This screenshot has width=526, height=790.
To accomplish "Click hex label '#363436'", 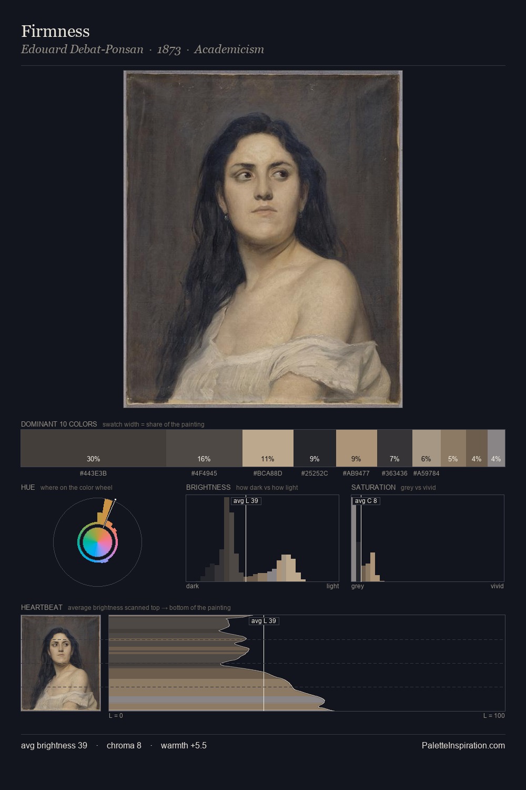I will pos(394,473).
